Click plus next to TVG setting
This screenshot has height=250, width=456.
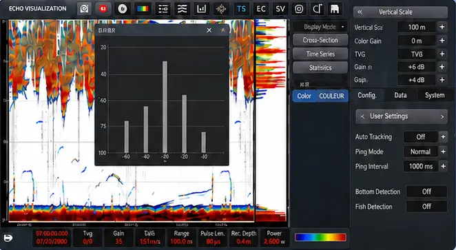(x=442, y=54)
